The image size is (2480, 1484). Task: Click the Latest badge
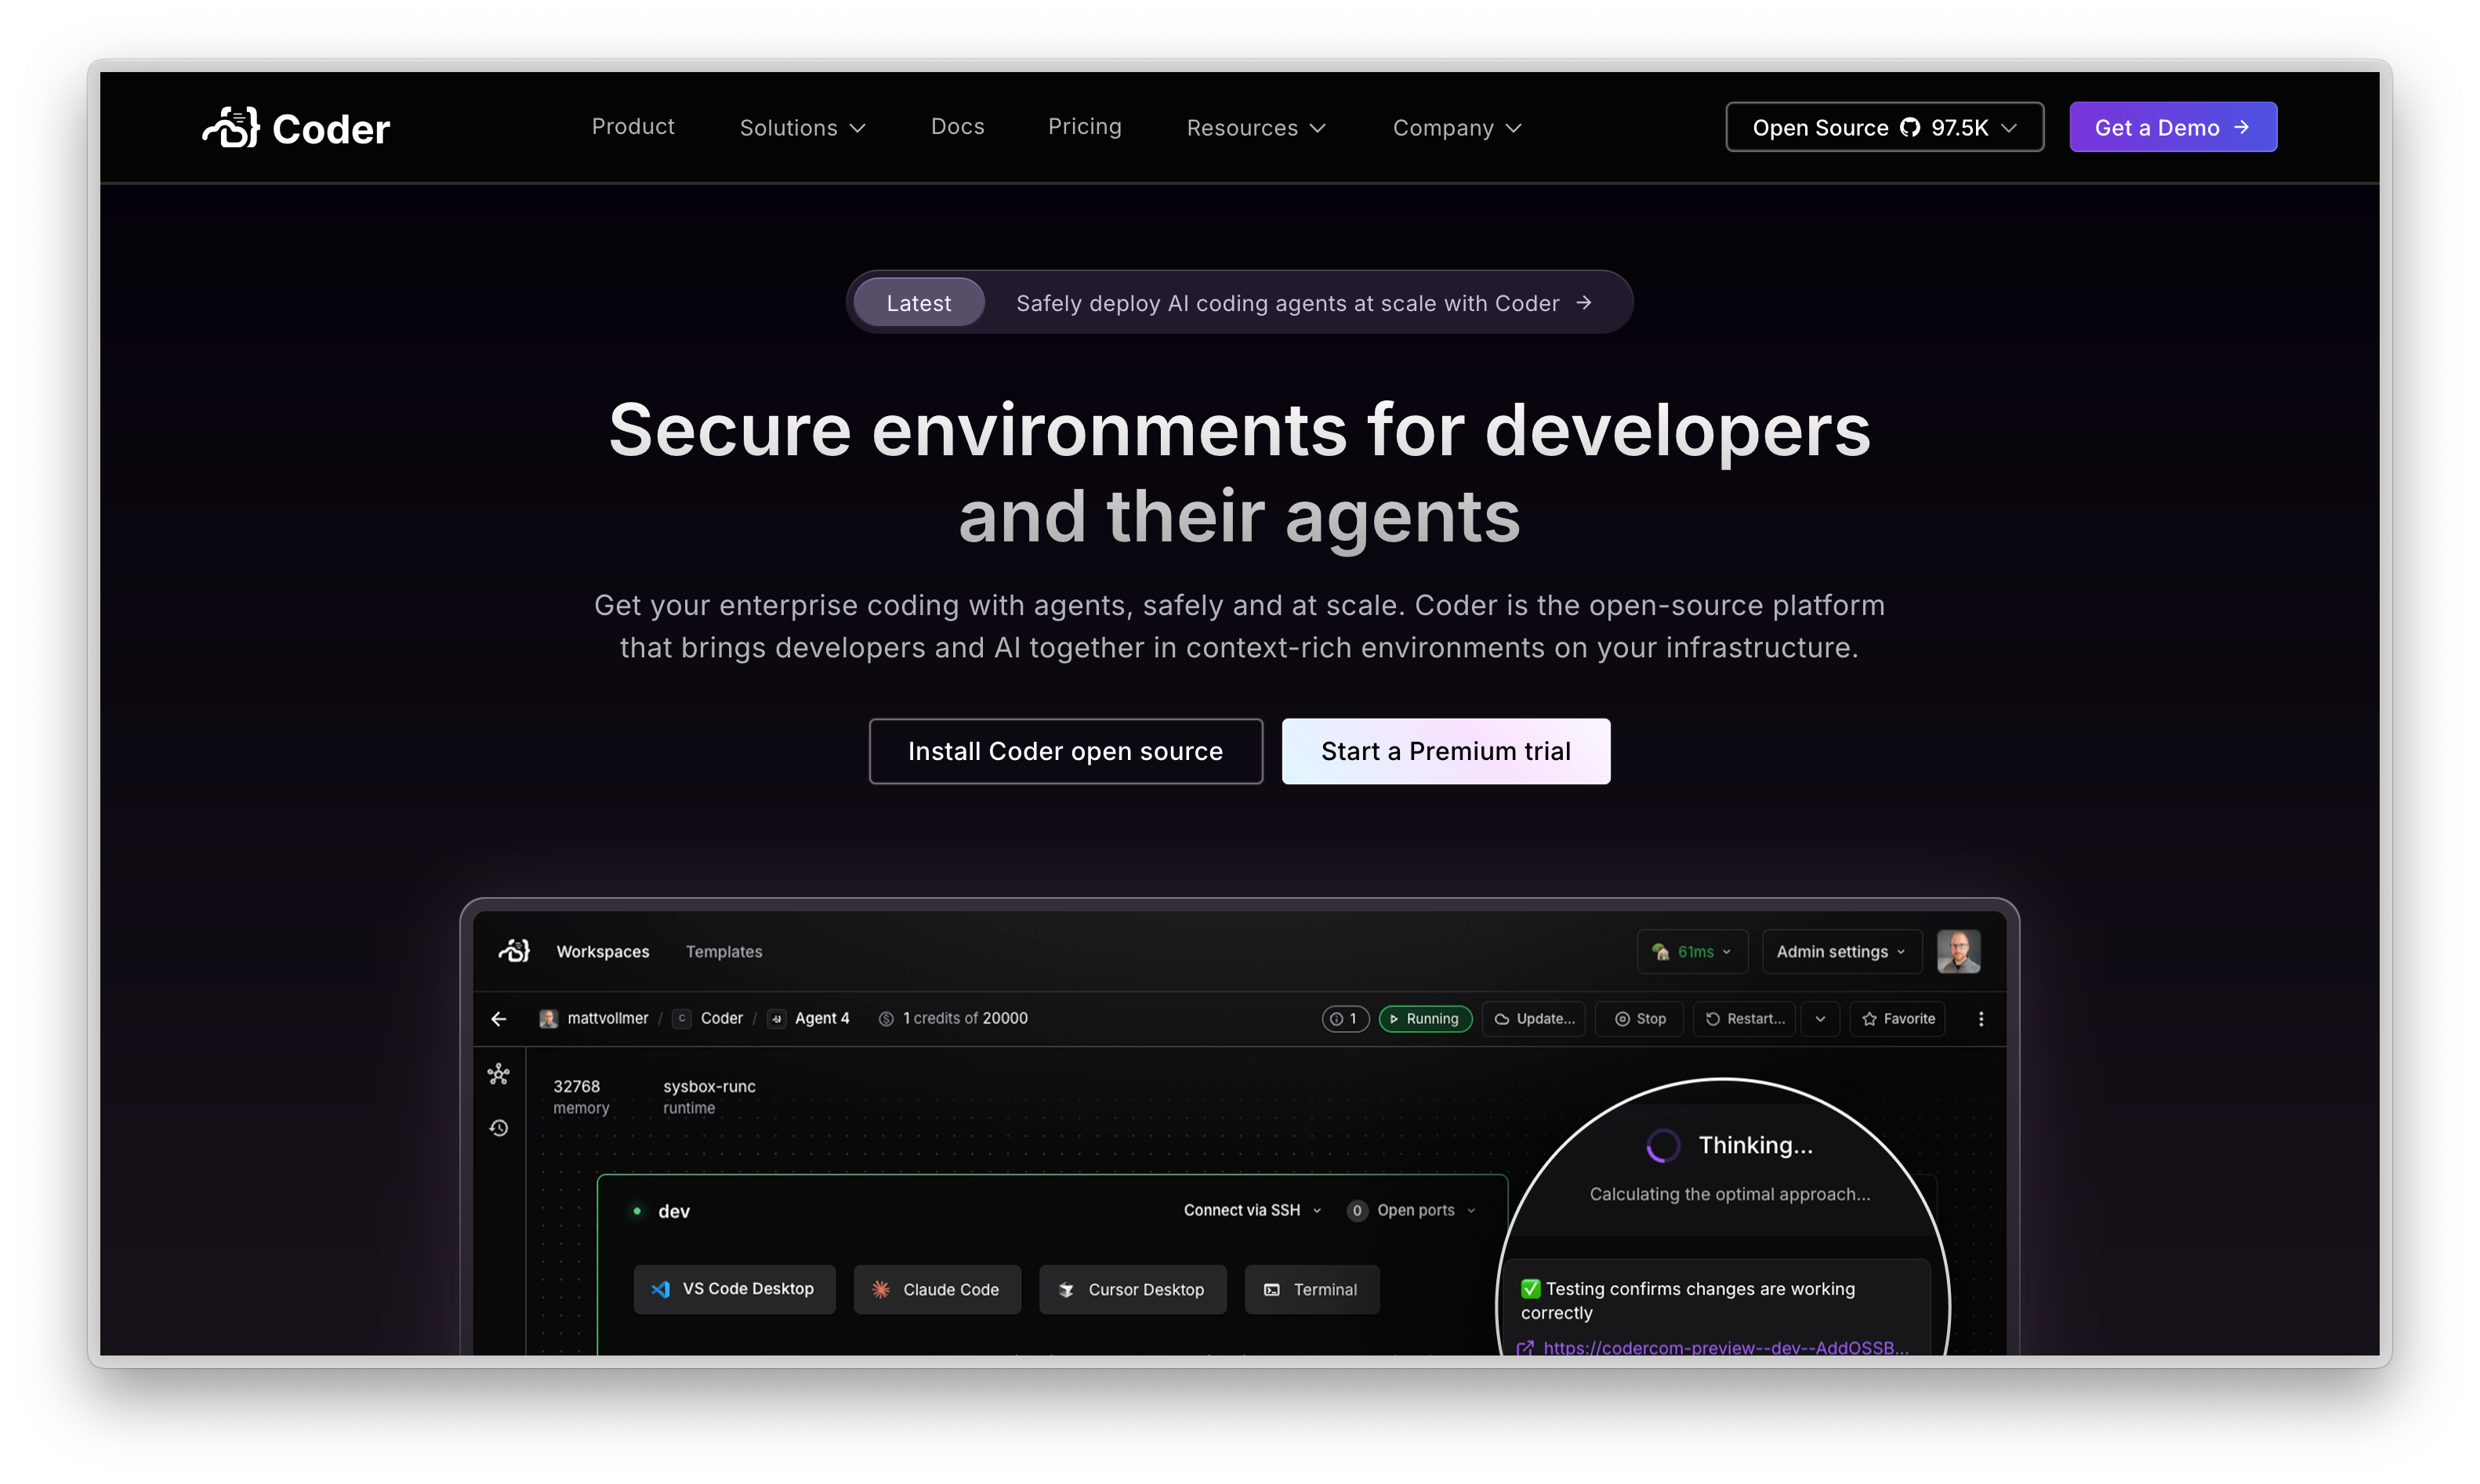[919, 303]
